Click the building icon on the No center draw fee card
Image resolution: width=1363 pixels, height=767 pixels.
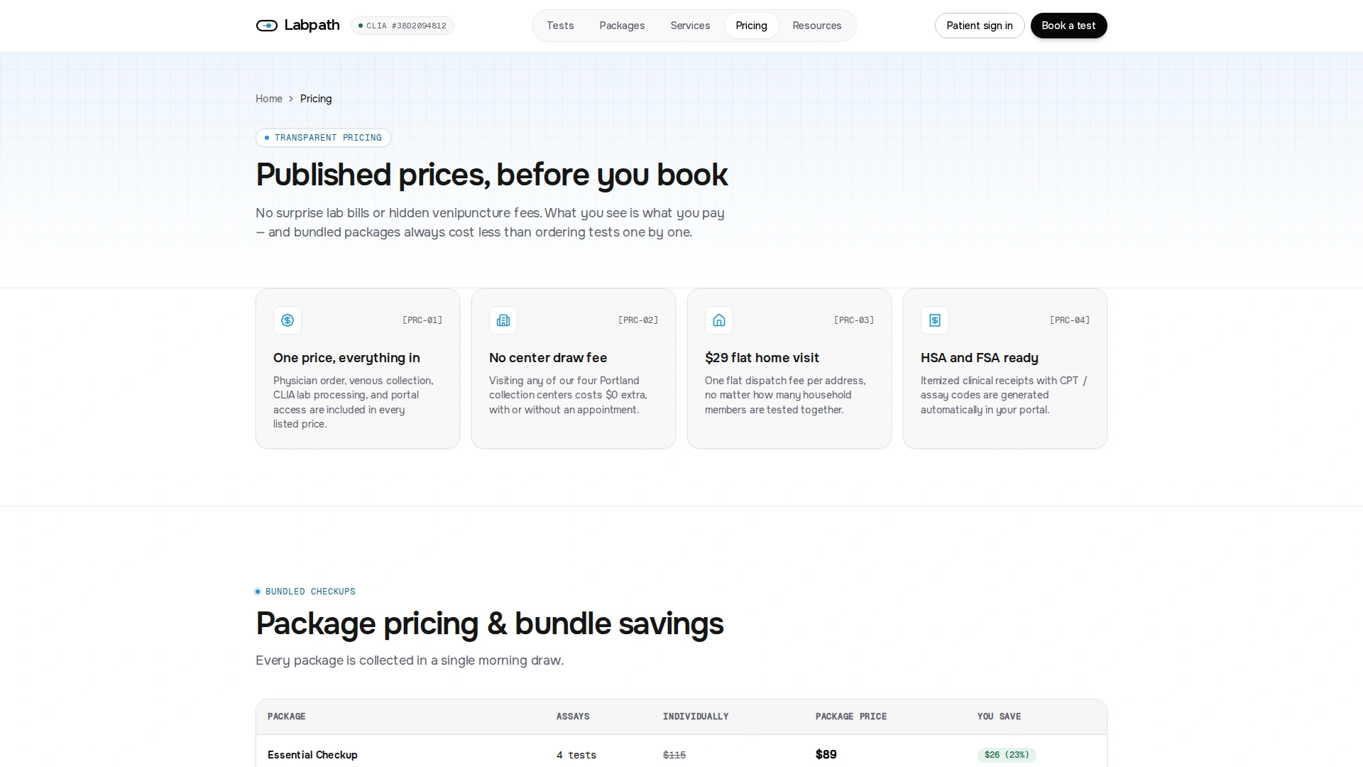click(x=503, y=320)
